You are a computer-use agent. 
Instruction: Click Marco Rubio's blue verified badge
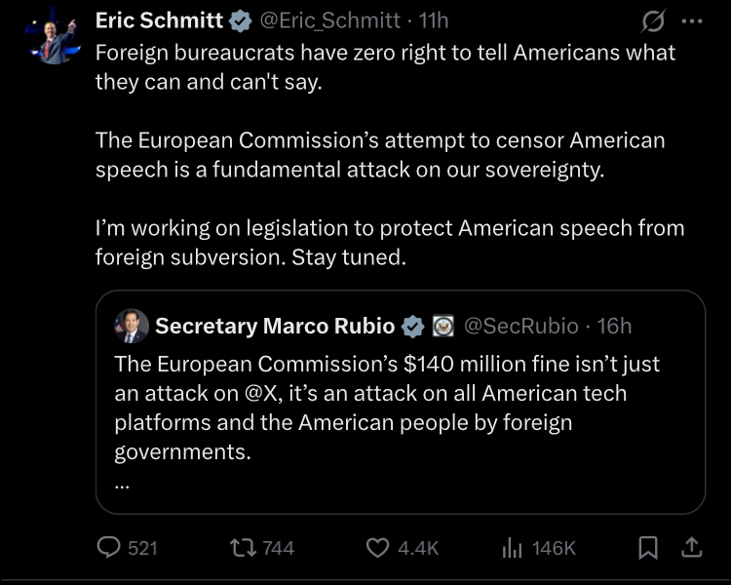413,326
